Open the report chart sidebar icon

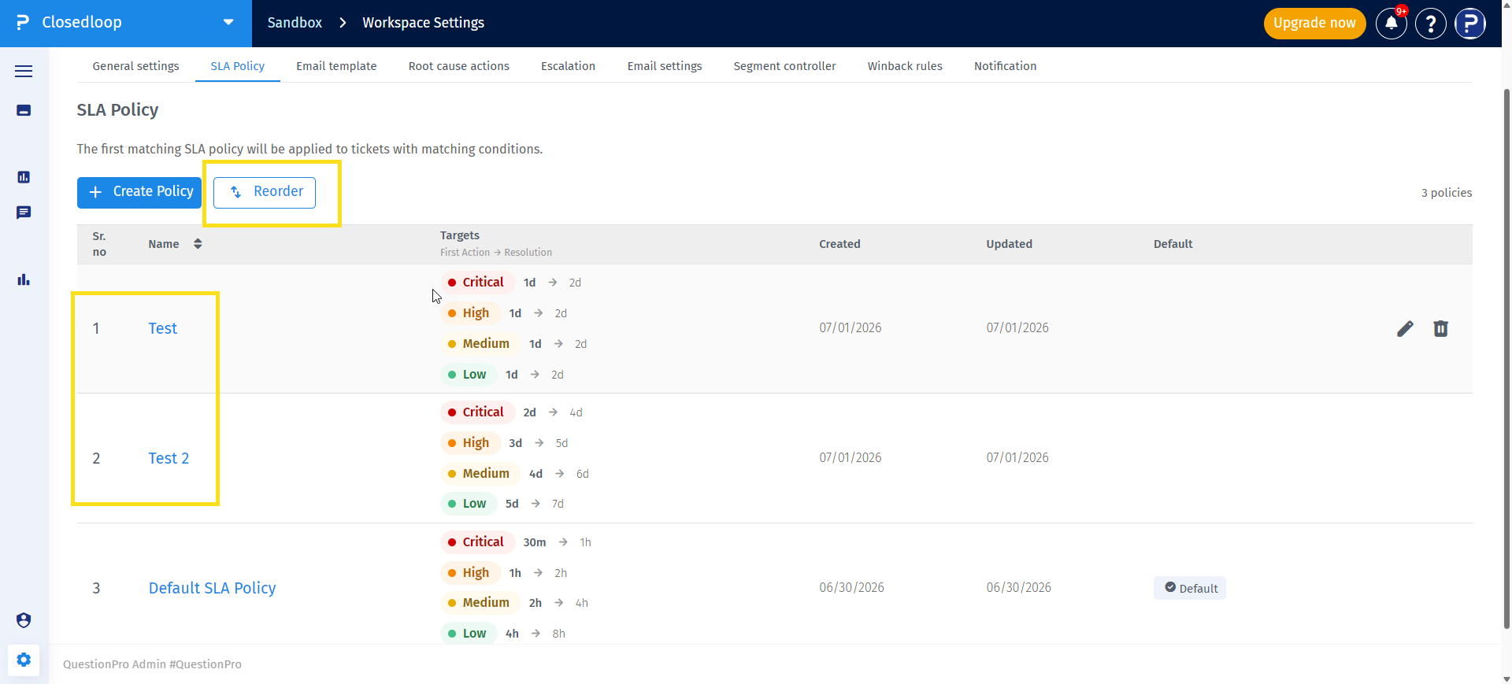point(24,177)
